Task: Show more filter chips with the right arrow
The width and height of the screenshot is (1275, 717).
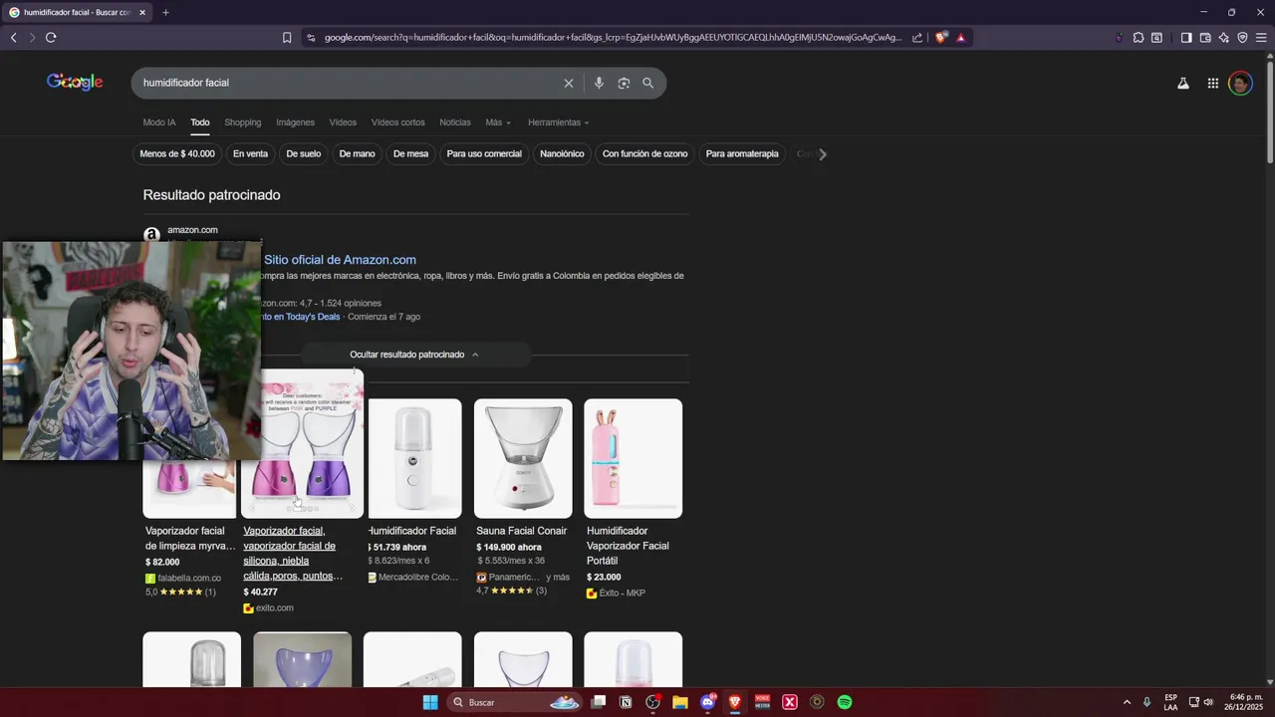Action: point(823,154)
